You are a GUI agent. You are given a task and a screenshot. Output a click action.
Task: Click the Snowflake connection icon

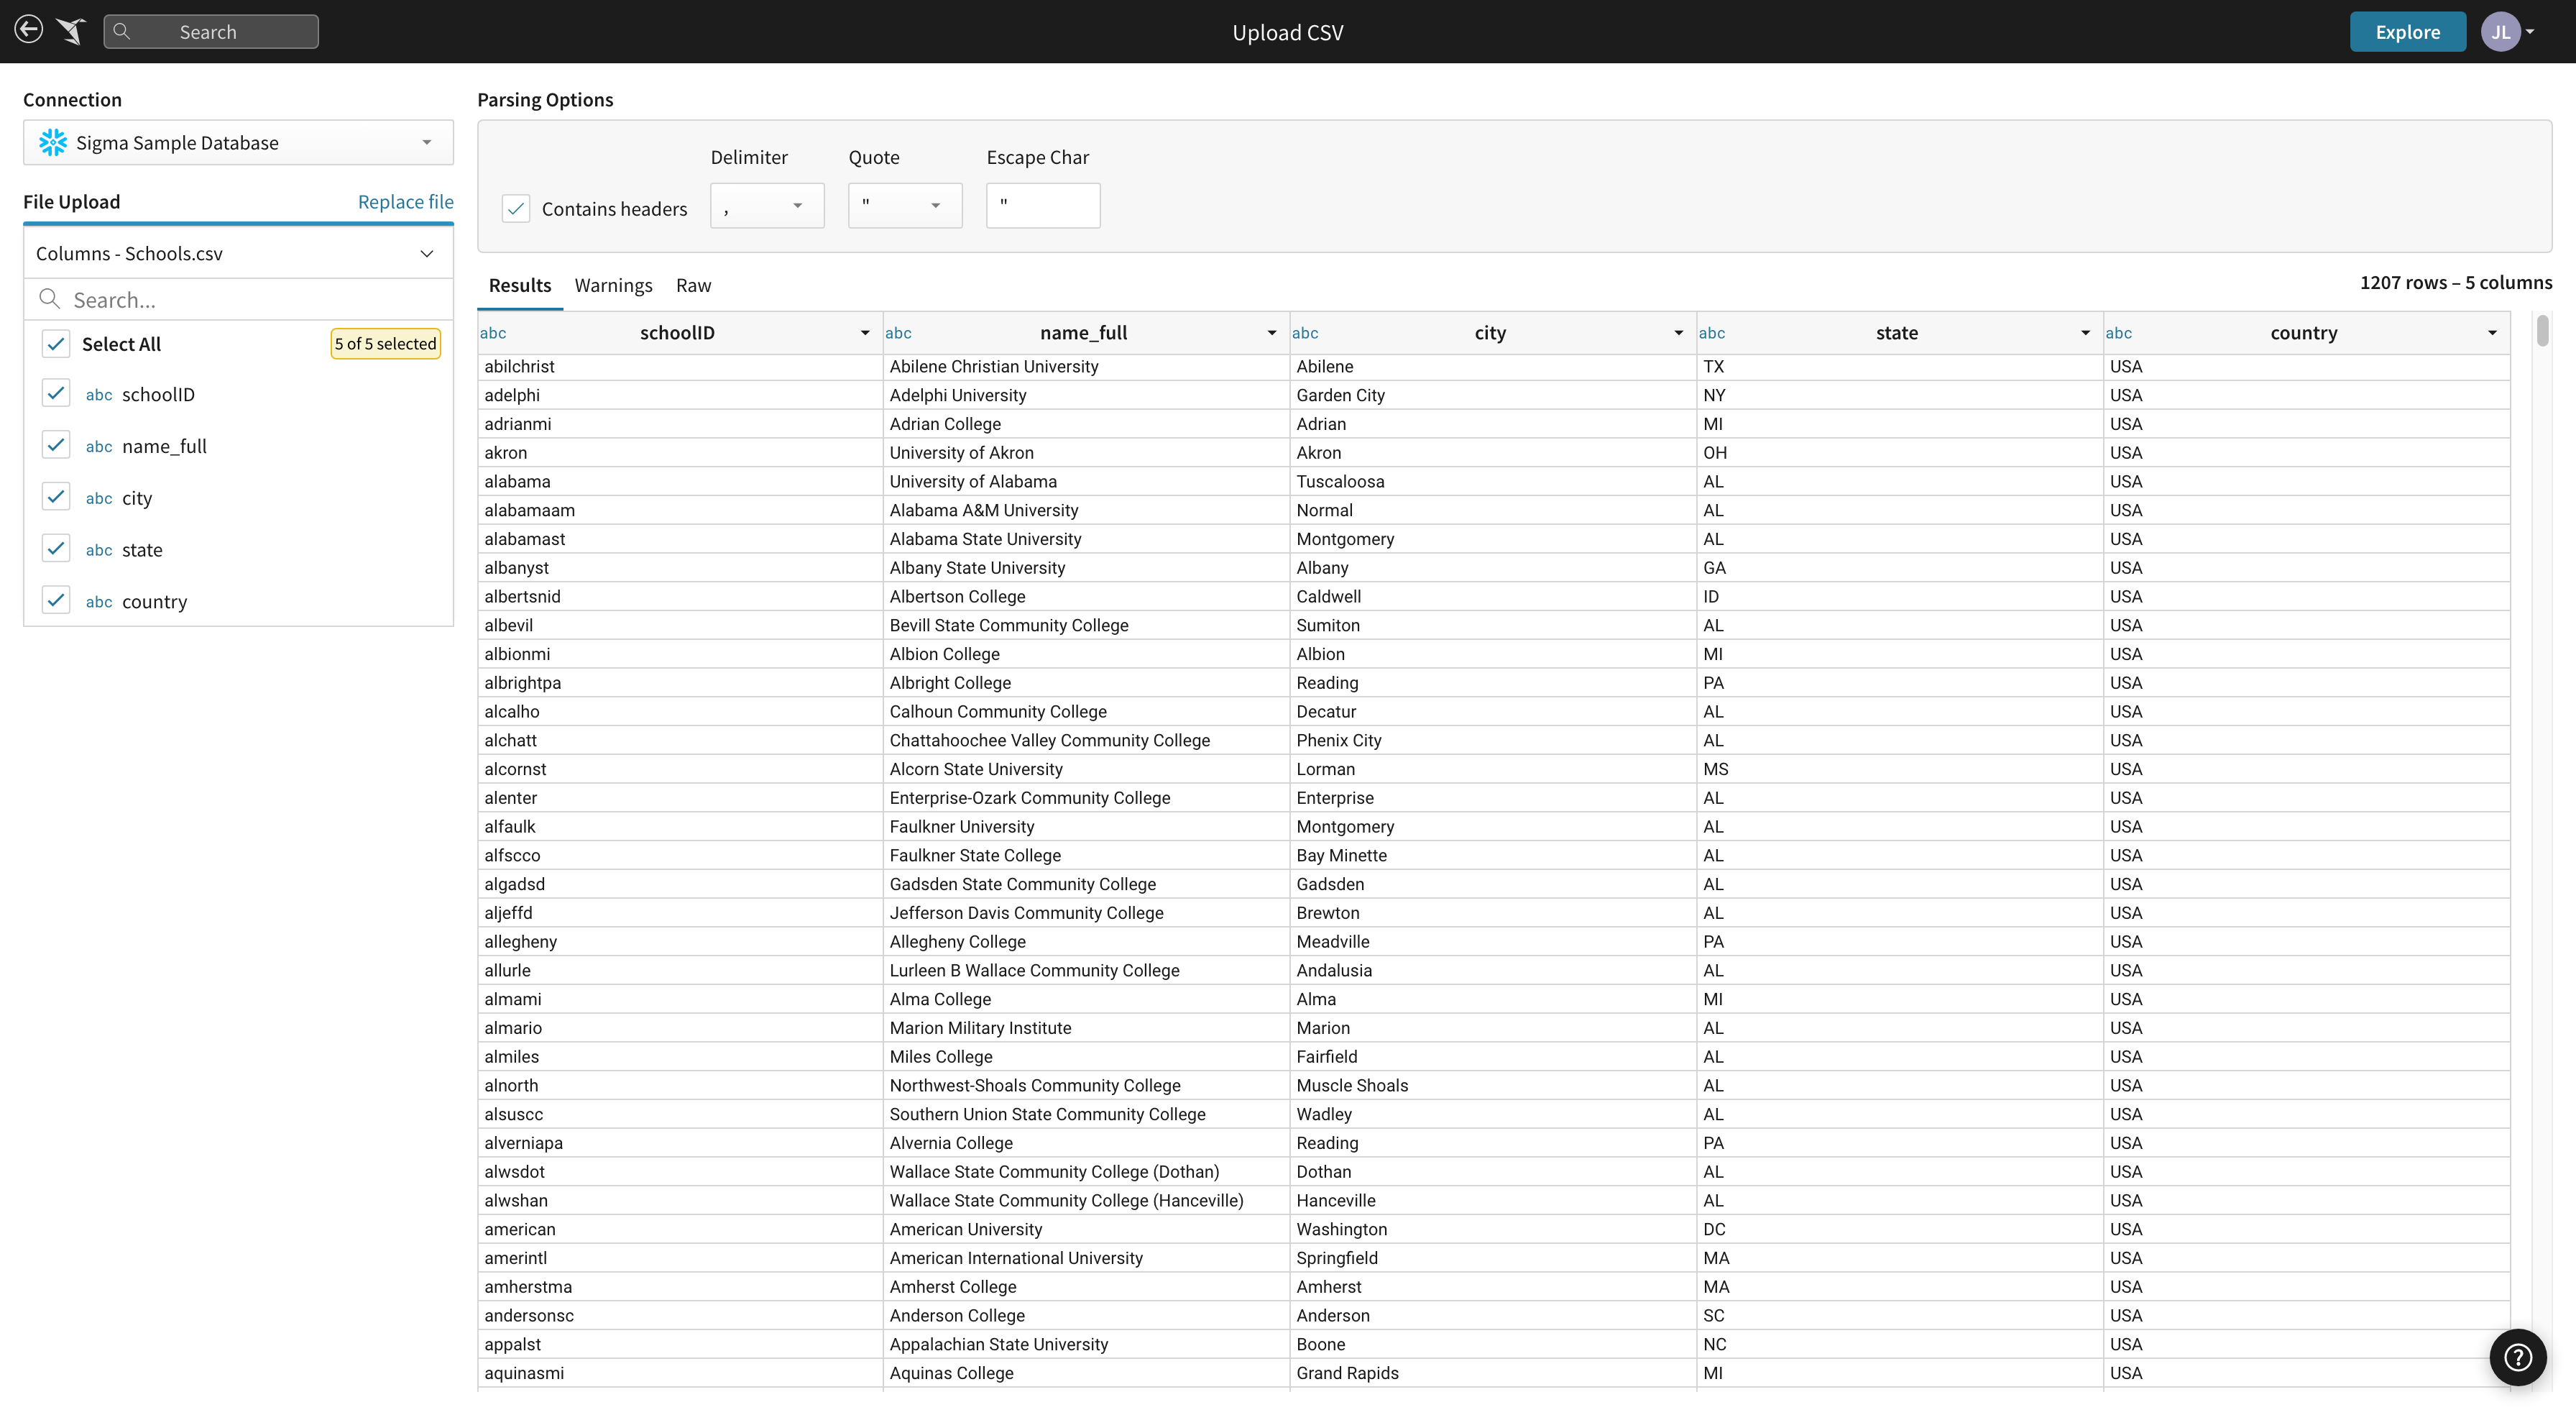53,142
